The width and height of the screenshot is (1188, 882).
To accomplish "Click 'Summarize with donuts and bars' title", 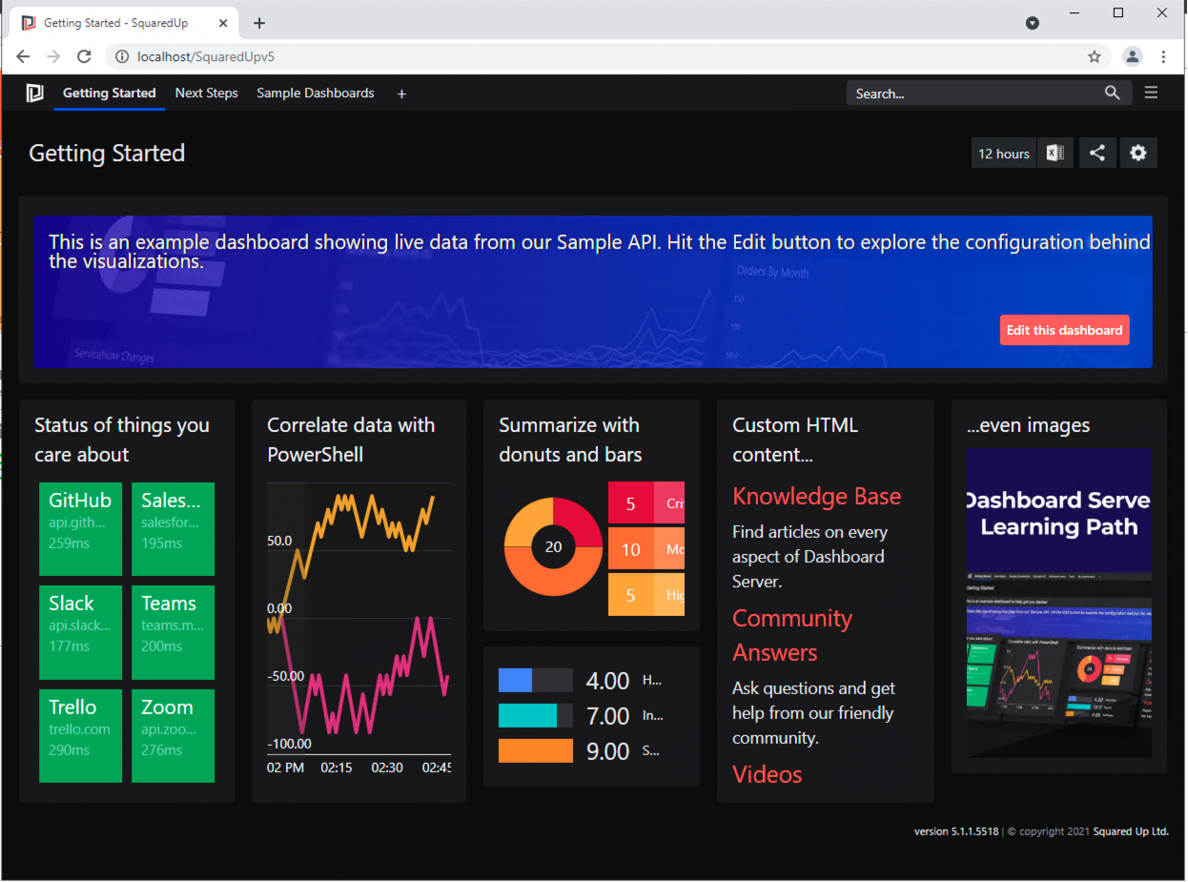I will point(570,440).
